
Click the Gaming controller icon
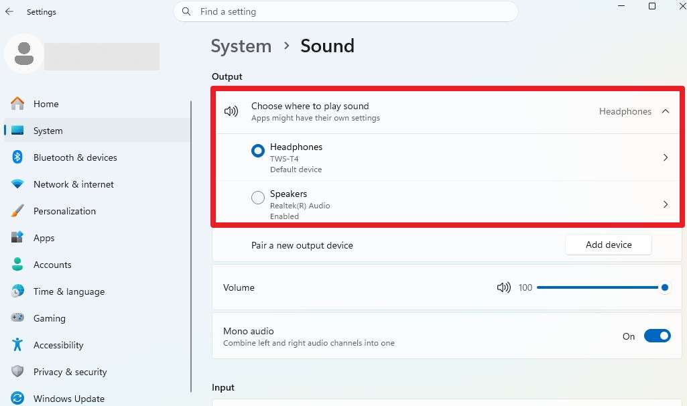click(x=17, y=318)
